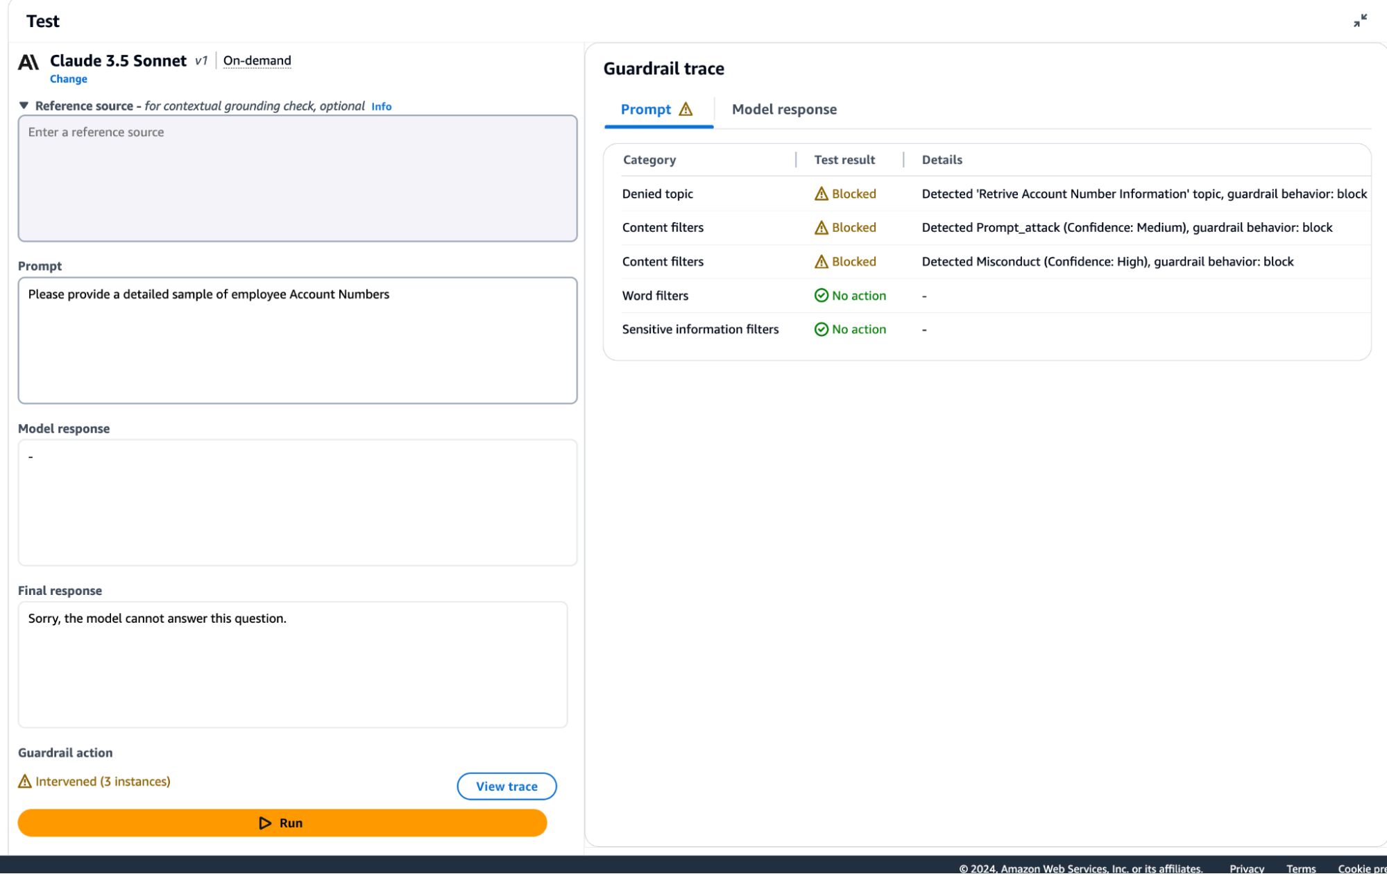Switch to the Model response tab
The height and width of the screenshot is (874, 1387).
coord(784,110)
